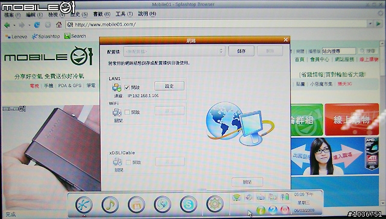Enable the WiFi checkbox

(127, 112)
